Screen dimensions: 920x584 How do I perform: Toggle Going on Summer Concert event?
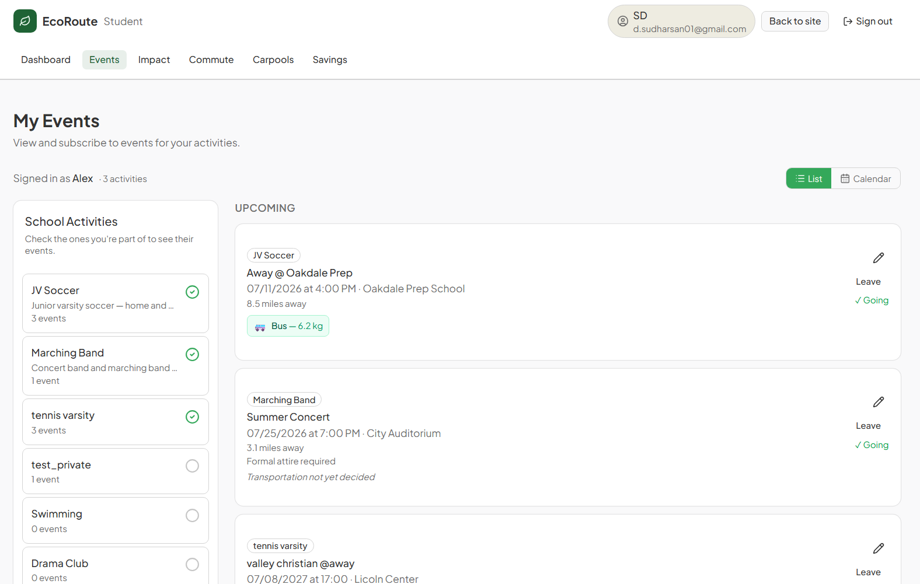click(x=872, y=445)
